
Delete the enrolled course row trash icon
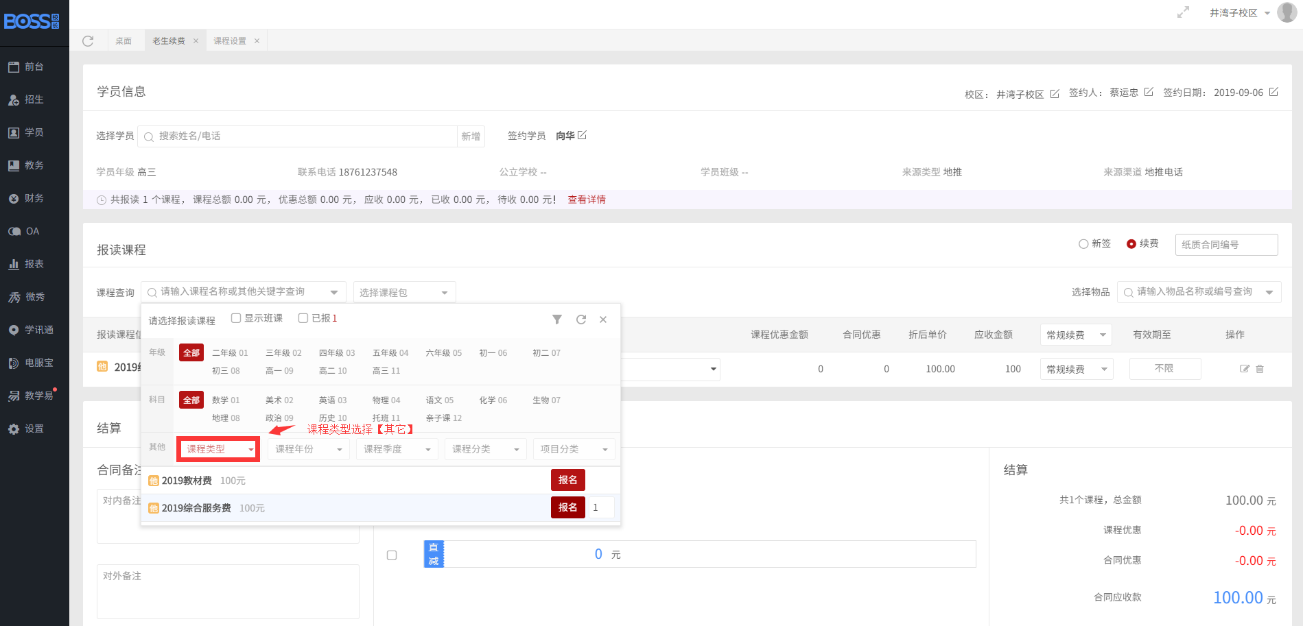[x=1260, y=369]
